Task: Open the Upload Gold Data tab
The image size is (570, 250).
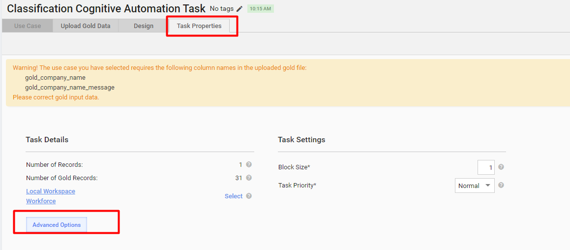Action: (x=86, y=26)
